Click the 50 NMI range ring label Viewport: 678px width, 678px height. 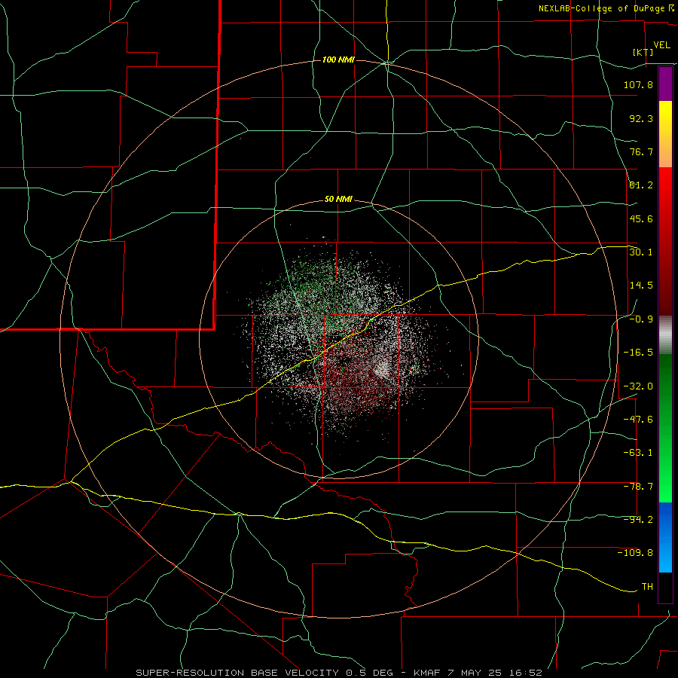(338, 200)
